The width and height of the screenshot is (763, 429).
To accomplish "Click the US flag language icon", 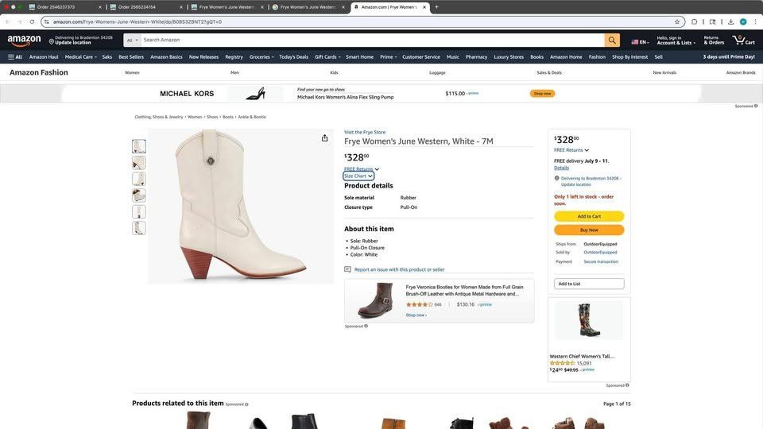I will 634,42.
